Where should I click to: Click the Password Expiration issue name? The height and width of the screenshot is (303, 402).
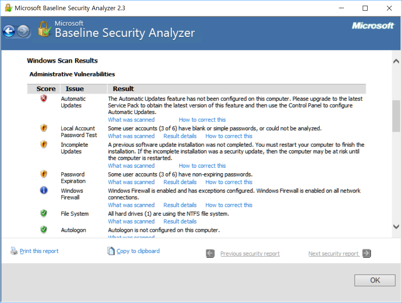[73, 178]
